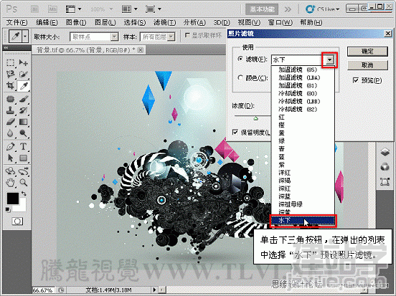Select the Clone Stamp tool
This screenshot has width=396, height=296.
click(10, 110)
